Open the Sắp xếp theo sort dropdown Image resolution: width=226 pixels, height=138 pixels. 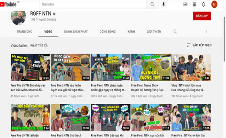coord(199,45)
